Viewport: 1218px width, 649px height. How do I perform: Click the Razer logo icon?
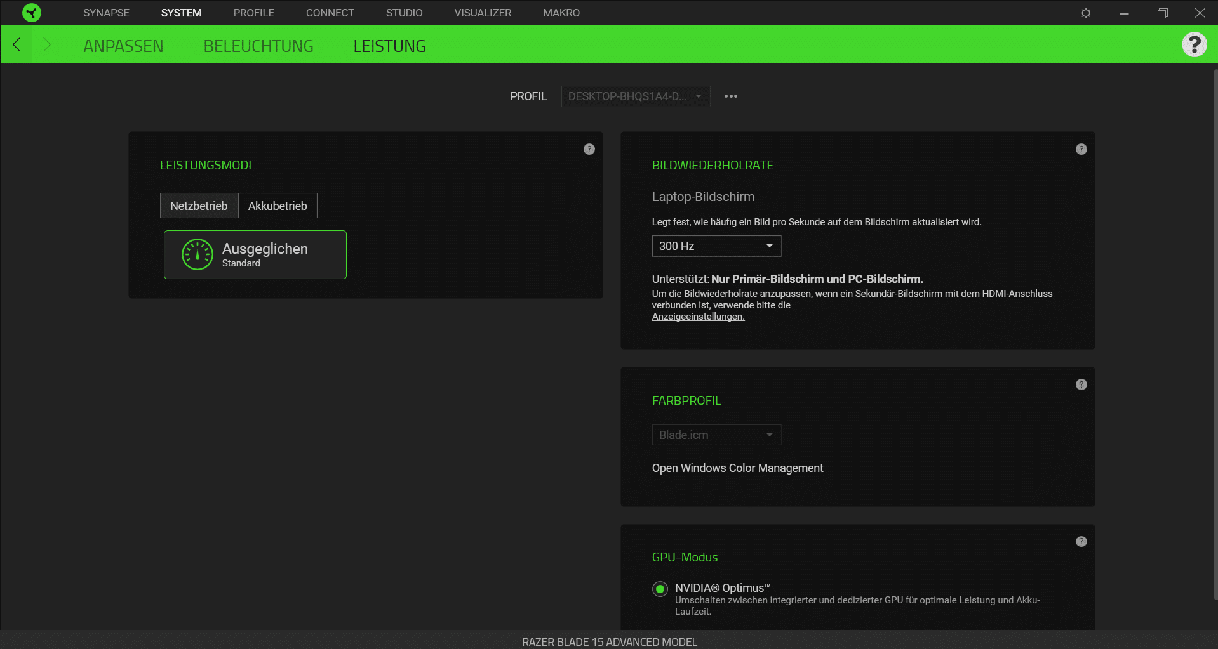tap(31, 13)
